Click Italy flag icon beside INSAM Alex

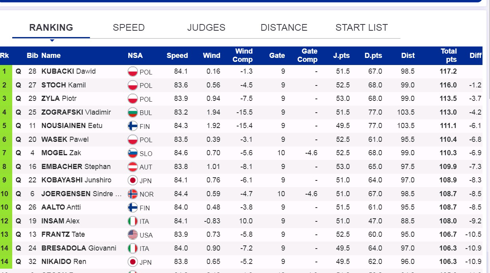click(x=133, y=221)
